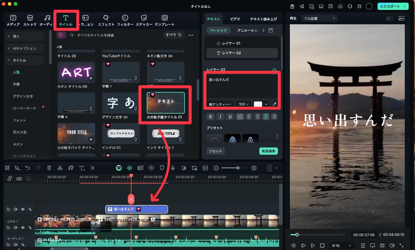
Task: Open 高度編集 advanced editing
Action: click(x=269, y=151)
